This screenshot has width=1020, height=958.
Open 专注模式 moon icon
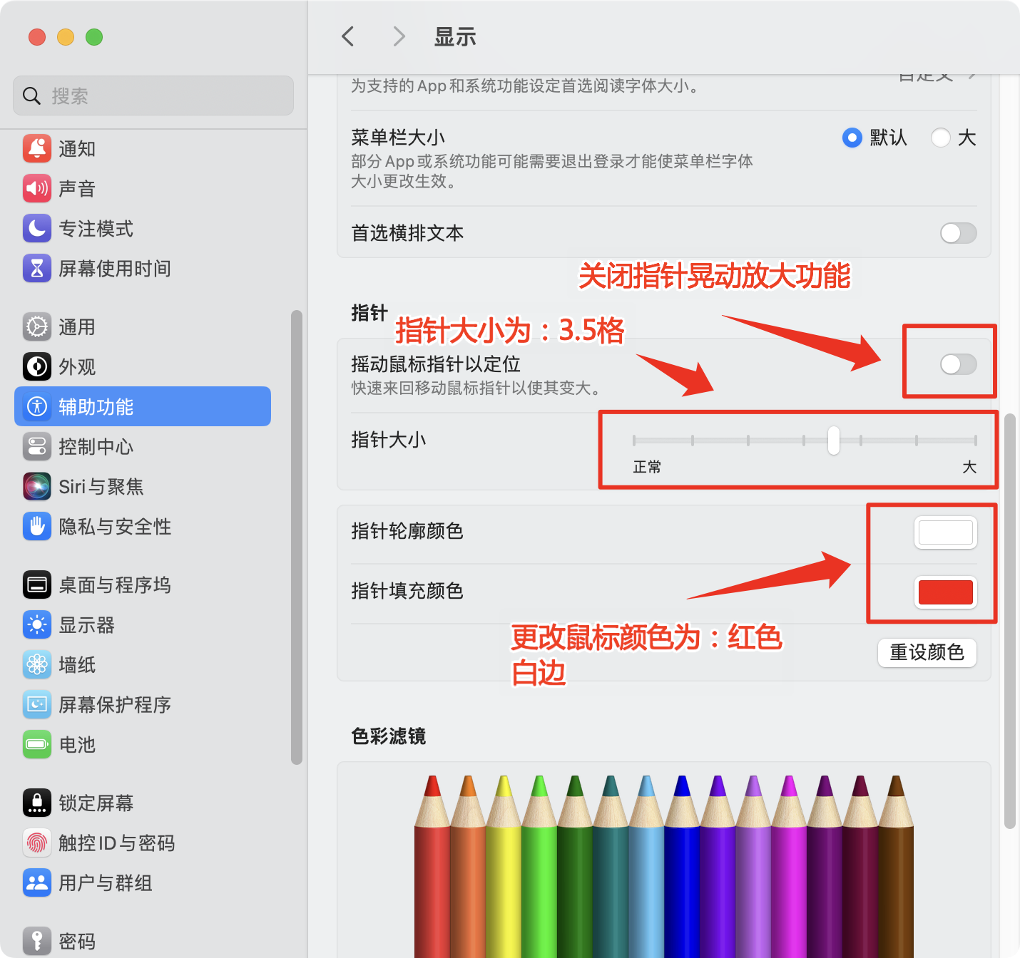pos(37,228)
